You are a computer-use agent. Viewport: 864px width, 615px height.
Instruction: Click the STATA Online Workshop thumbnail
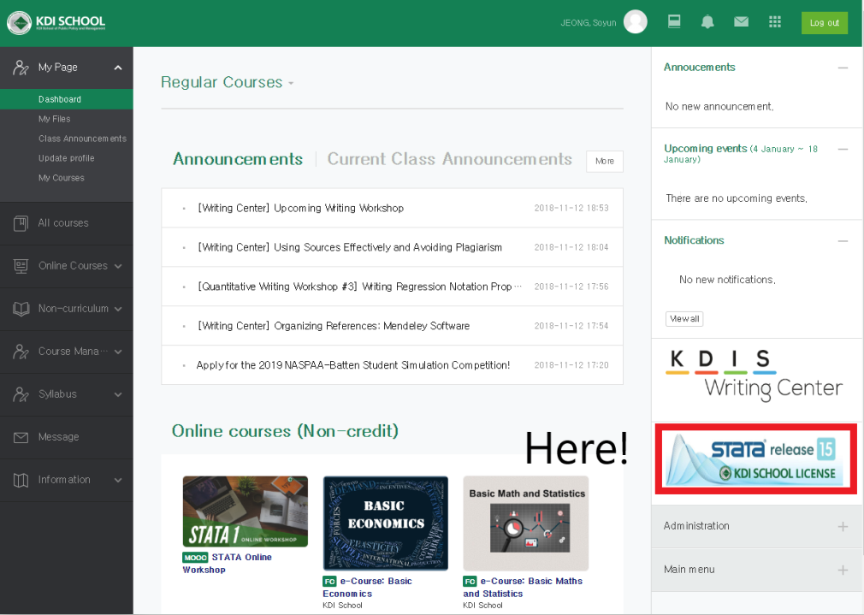246,512
